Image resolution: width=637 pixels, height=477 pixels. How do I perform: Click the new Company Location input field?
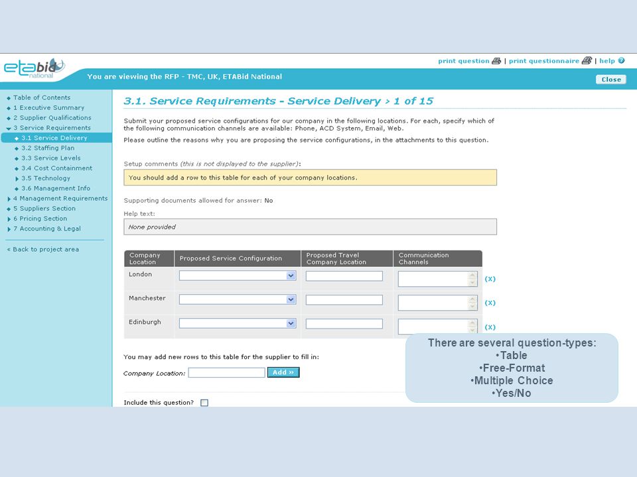227,372
